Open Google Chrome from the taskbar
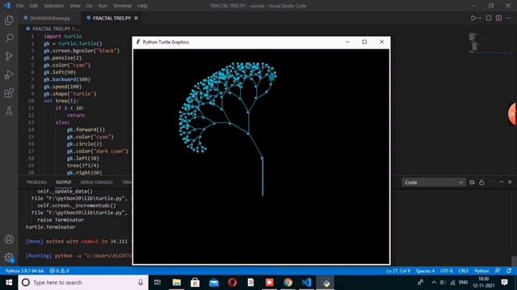Image resolution: width=517 pixels, height=290 pixels. pos(288,283)
